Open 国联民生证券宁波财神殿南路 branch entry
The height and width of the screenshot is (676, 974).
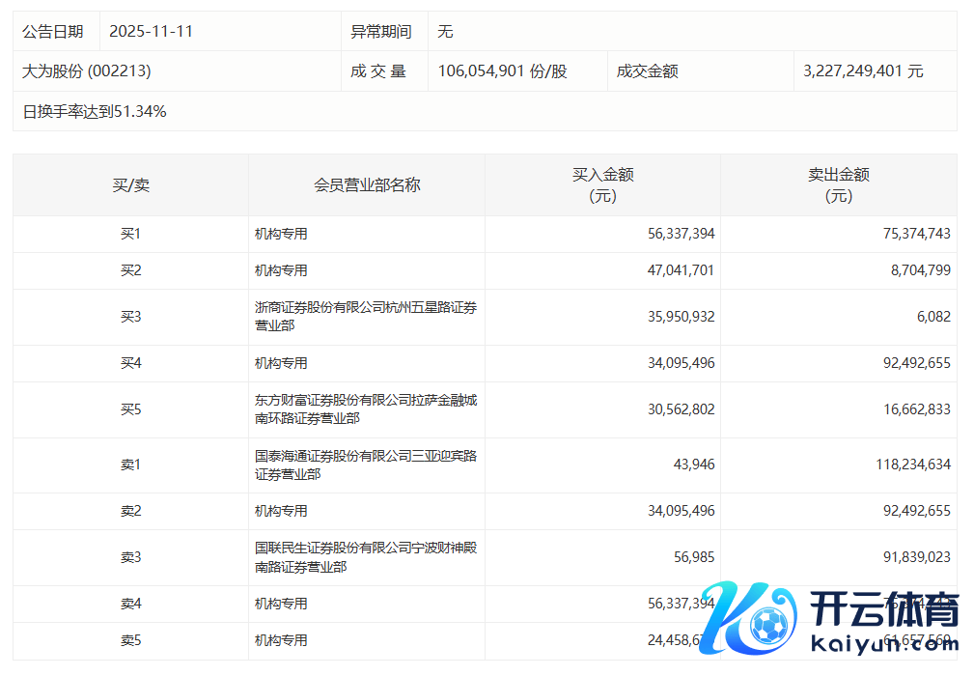point(365,557)
